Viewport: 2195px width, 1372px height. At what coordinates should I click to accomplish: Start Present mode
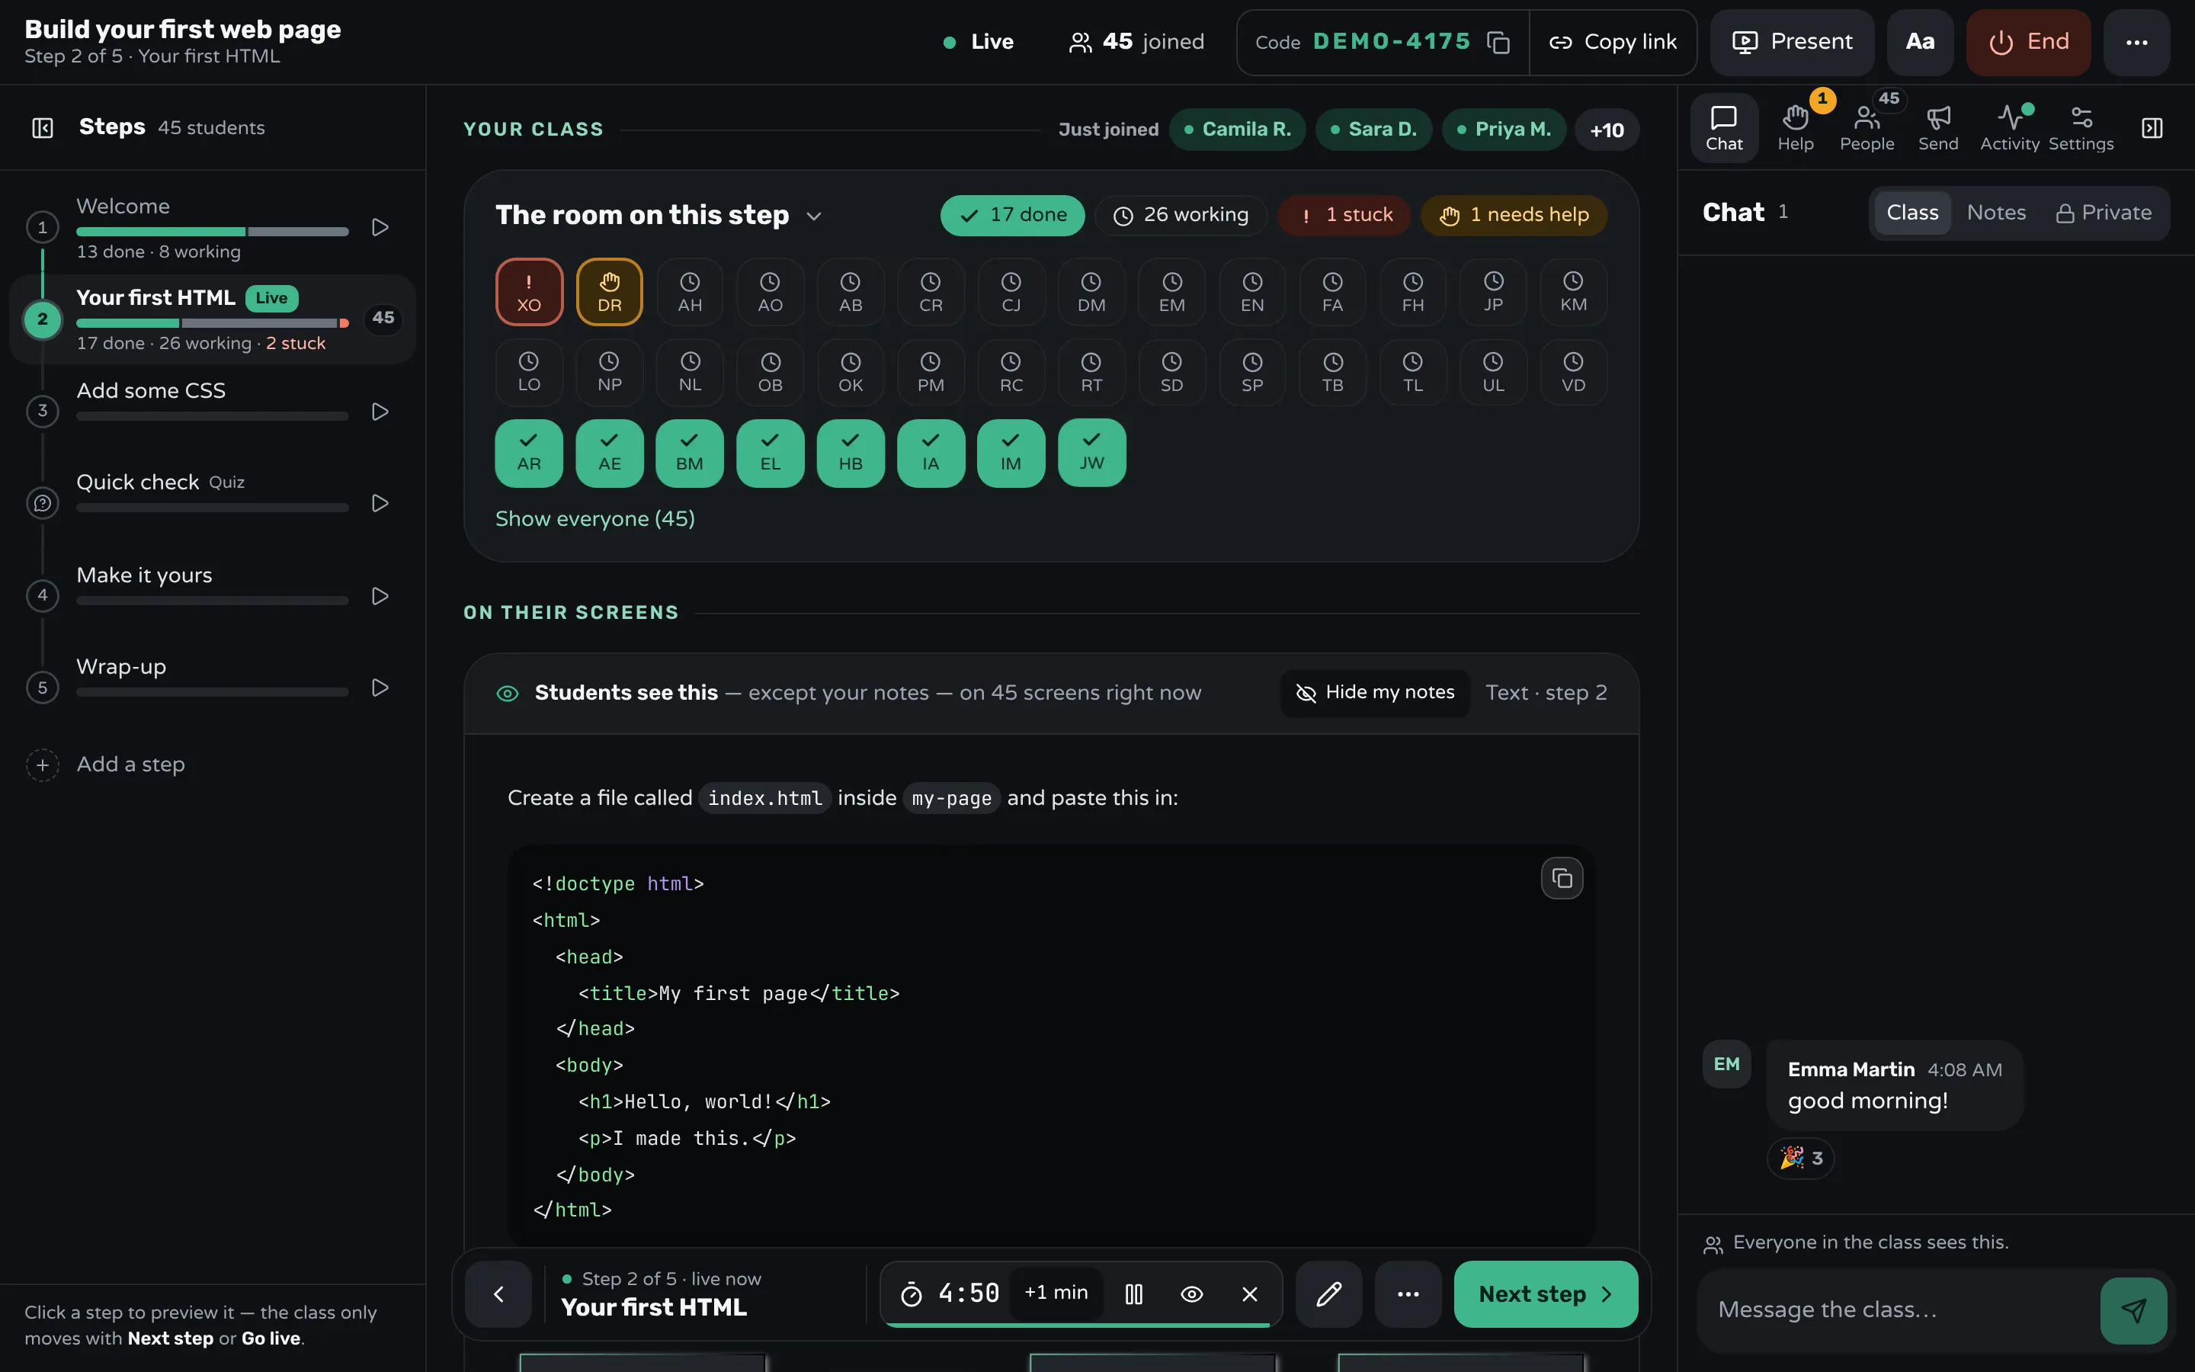click(1793, 43)
